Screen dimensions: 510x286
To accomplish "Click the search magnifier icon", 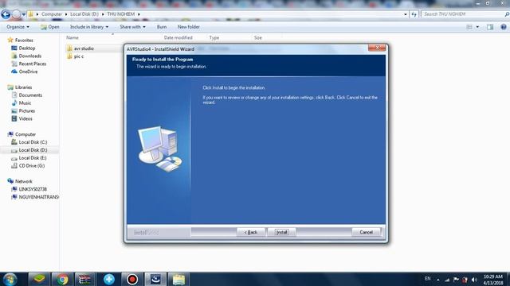I will point(507,14).
